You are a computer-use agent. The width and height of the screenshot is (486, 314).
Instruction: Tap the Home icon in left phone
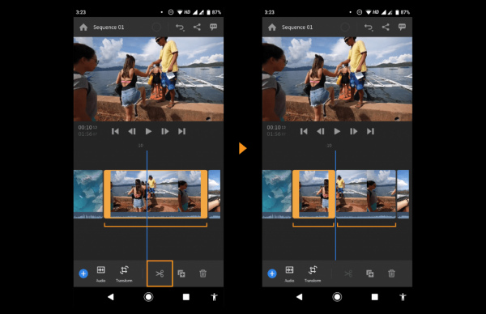83,28
